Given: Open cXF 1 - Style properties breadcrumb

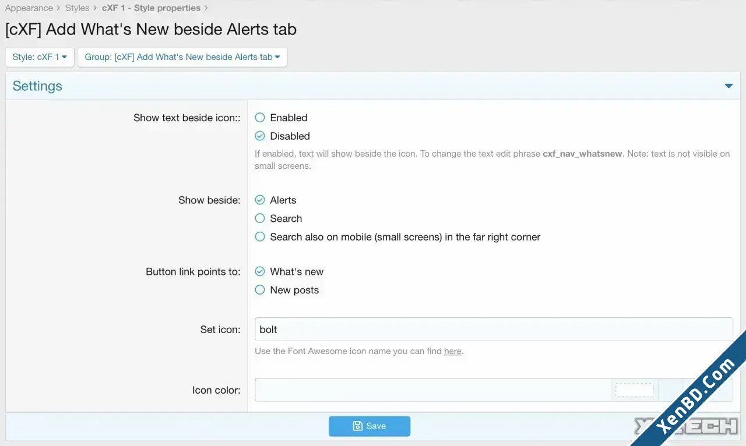Looking at the screenshot, I should 151,8.
